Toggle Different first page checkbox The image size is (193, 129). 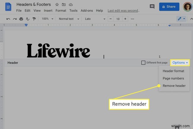[x=143, y=63]
